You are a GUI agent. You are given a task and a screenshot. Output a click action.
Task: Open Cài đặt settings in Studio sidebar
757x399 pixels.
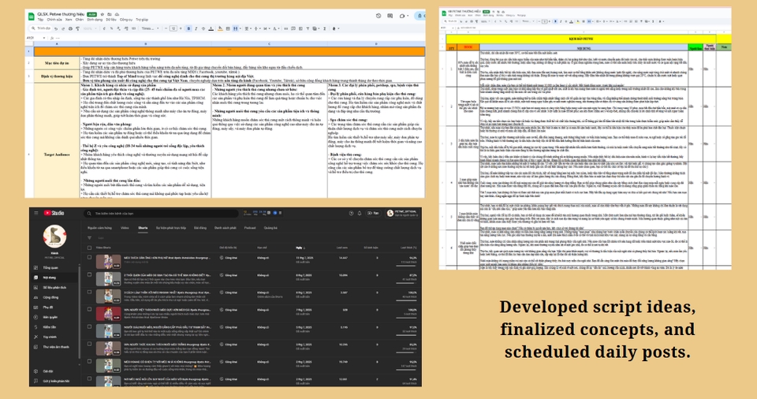click(x=50, y=370)
